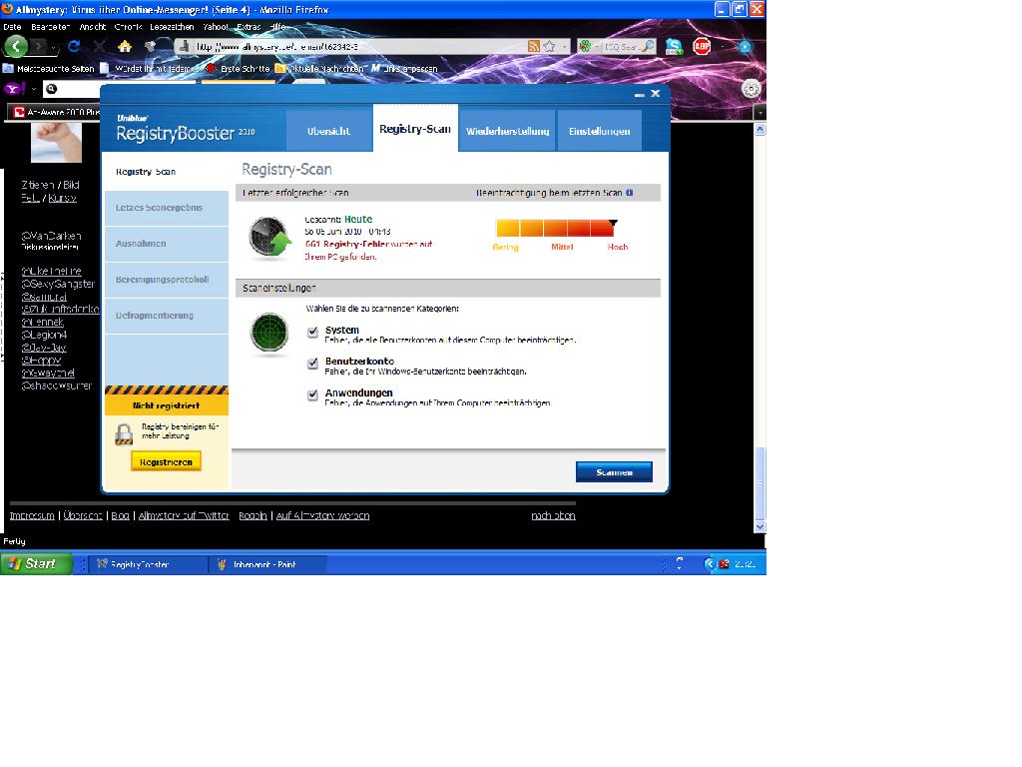Open Erste Schritte bookmark
1022x767 pixels.
point(238,69)
